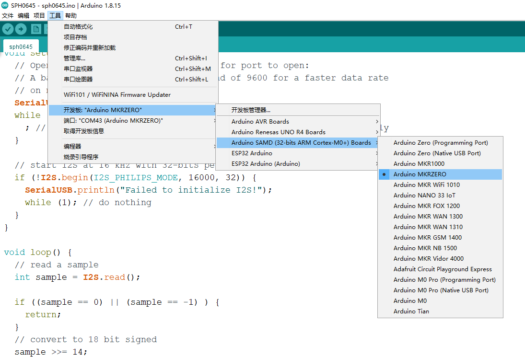Click the 'while (1); // do nothing' line
The image size is (525, 357).
click(x=88, y=202)
